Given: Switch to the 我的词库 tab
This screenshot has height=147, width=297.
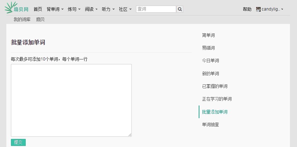Looking at the screenshot, I should point(22,20).
